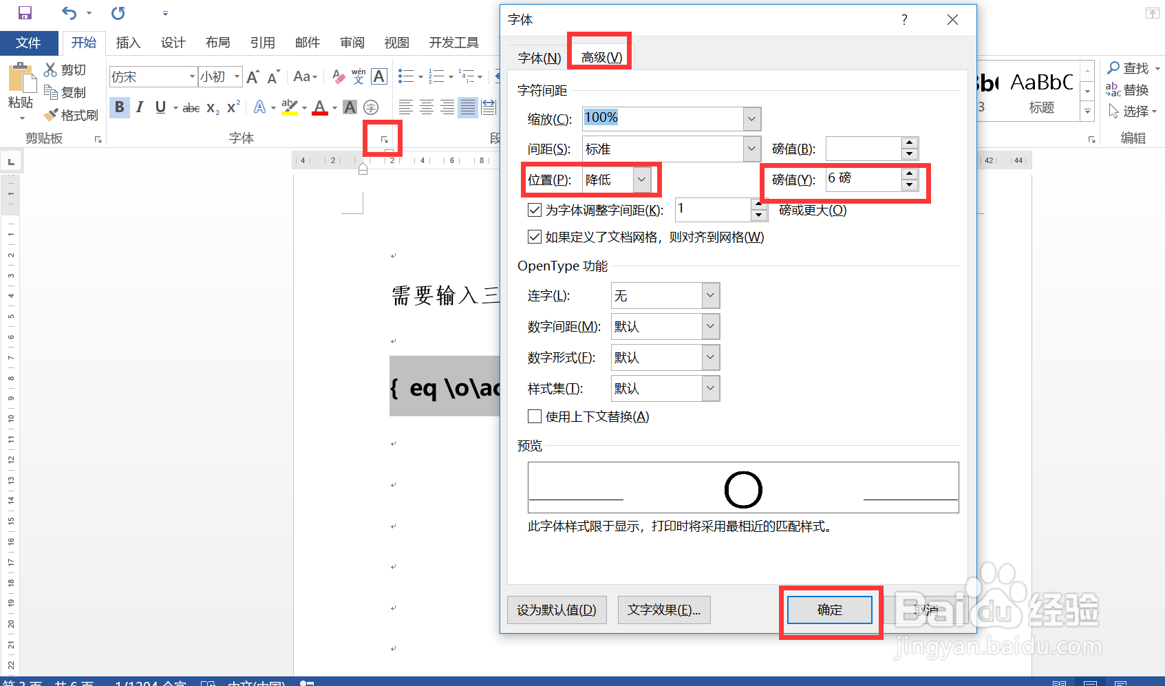The width and height of the screenshot is (1165, 686).
Task: Increase 磅值 value with spinner
Action: pos(910,174)
